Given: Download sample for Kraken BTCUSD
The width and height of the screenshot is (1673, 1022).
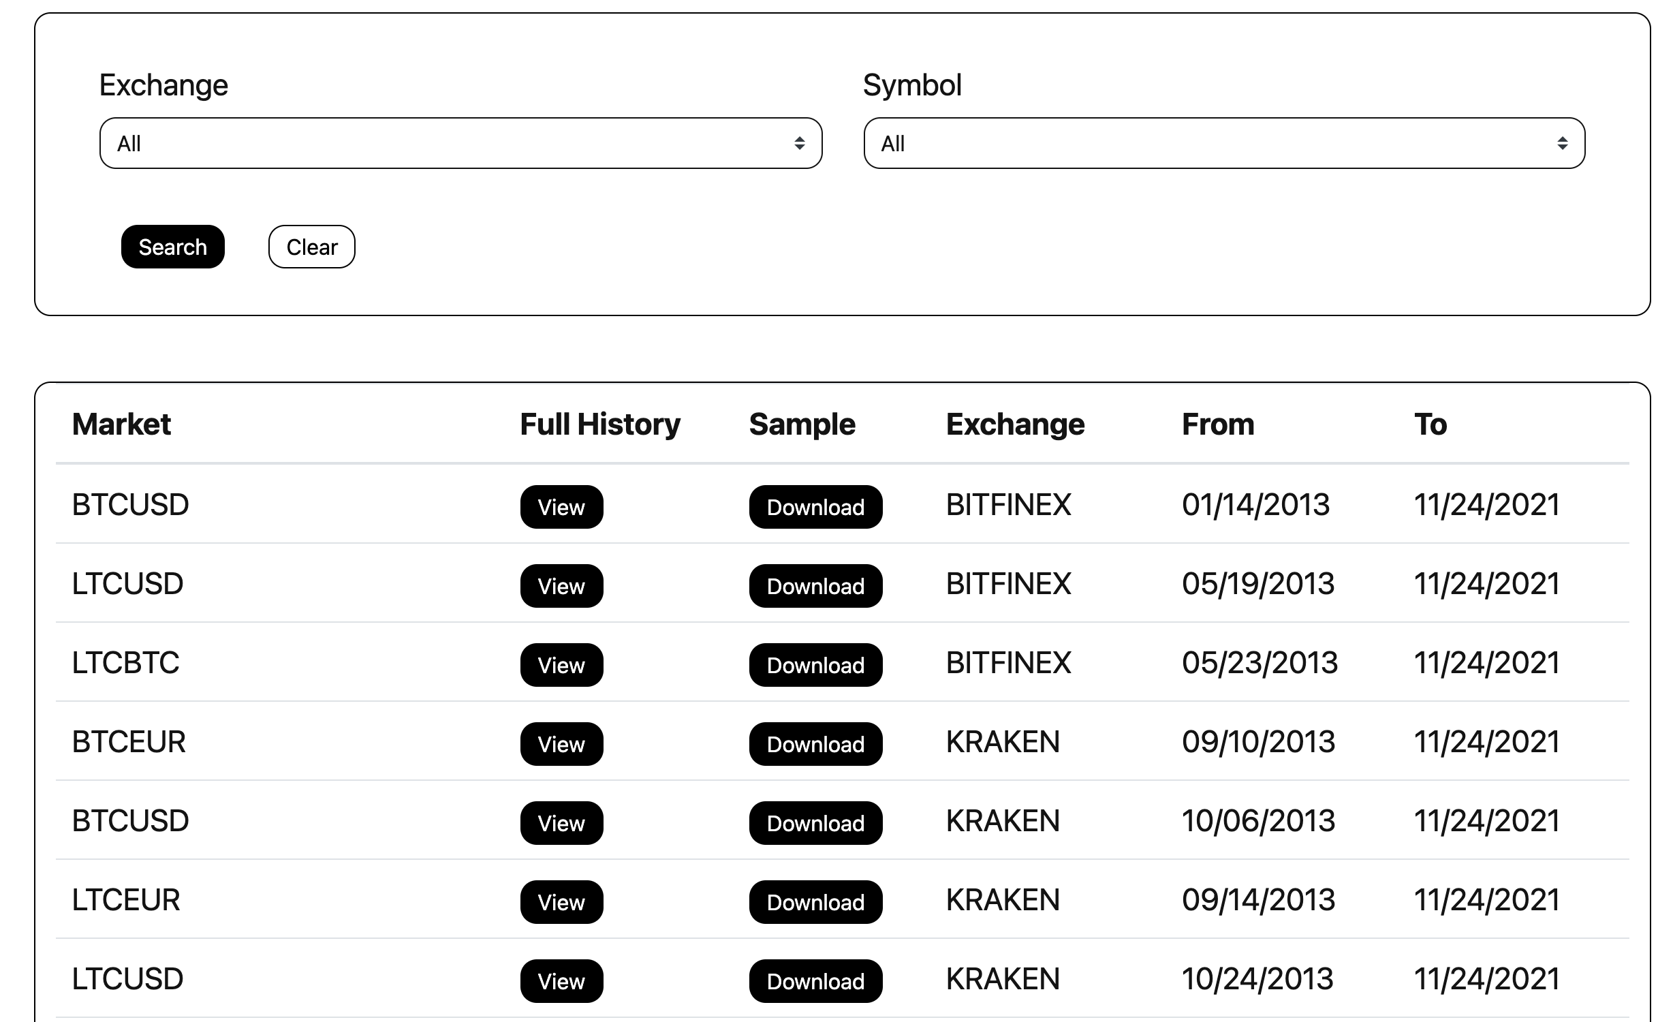Looking at the screenshot, I should coord(815,823).
